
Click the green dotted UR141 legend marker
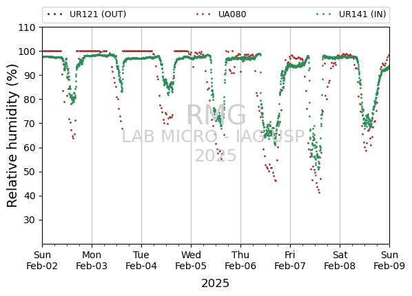coord(324,14)
